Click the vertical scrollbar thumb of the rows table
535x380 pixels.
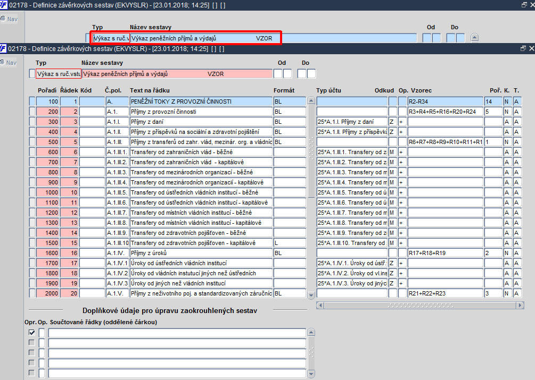coord(311,151)
